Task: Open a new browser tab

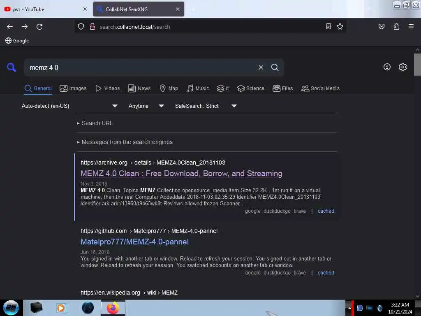Action: pyautogui.click(x=193, y=9)
